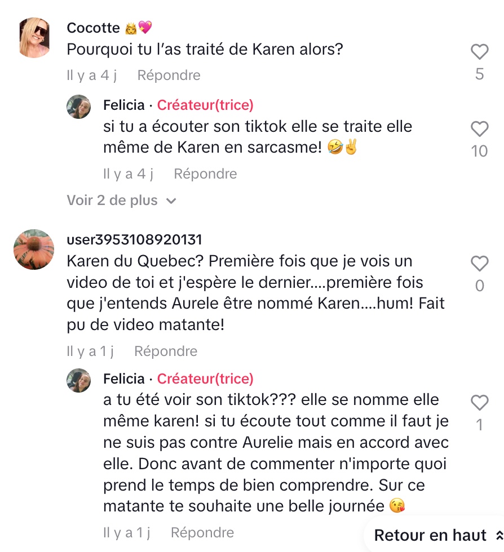Screen dimensions: 504x552
Task: Open user3953108920131 username link
Action: tap(134, 240)
